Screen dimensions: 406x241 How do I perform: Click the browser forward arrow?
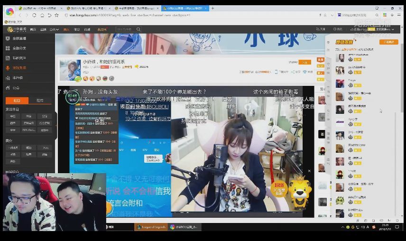pyautogui.click(x=27, y=15)
